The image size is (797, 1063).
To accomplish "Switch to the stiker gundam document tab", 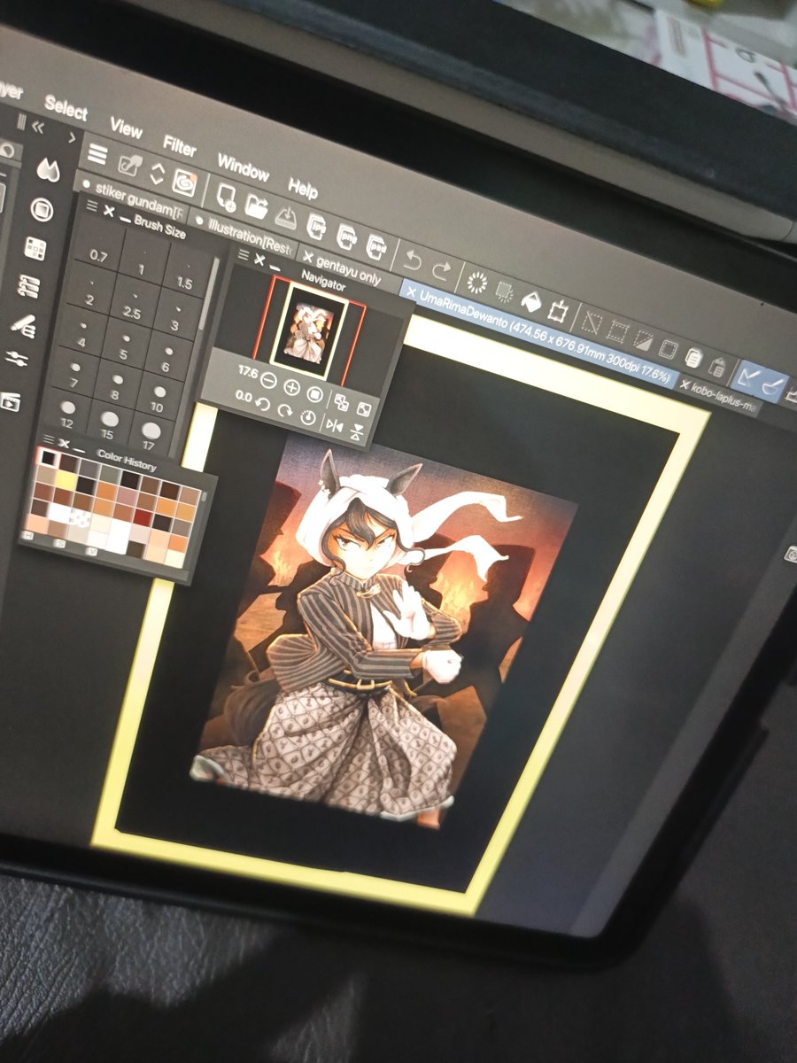I will 133,201.
